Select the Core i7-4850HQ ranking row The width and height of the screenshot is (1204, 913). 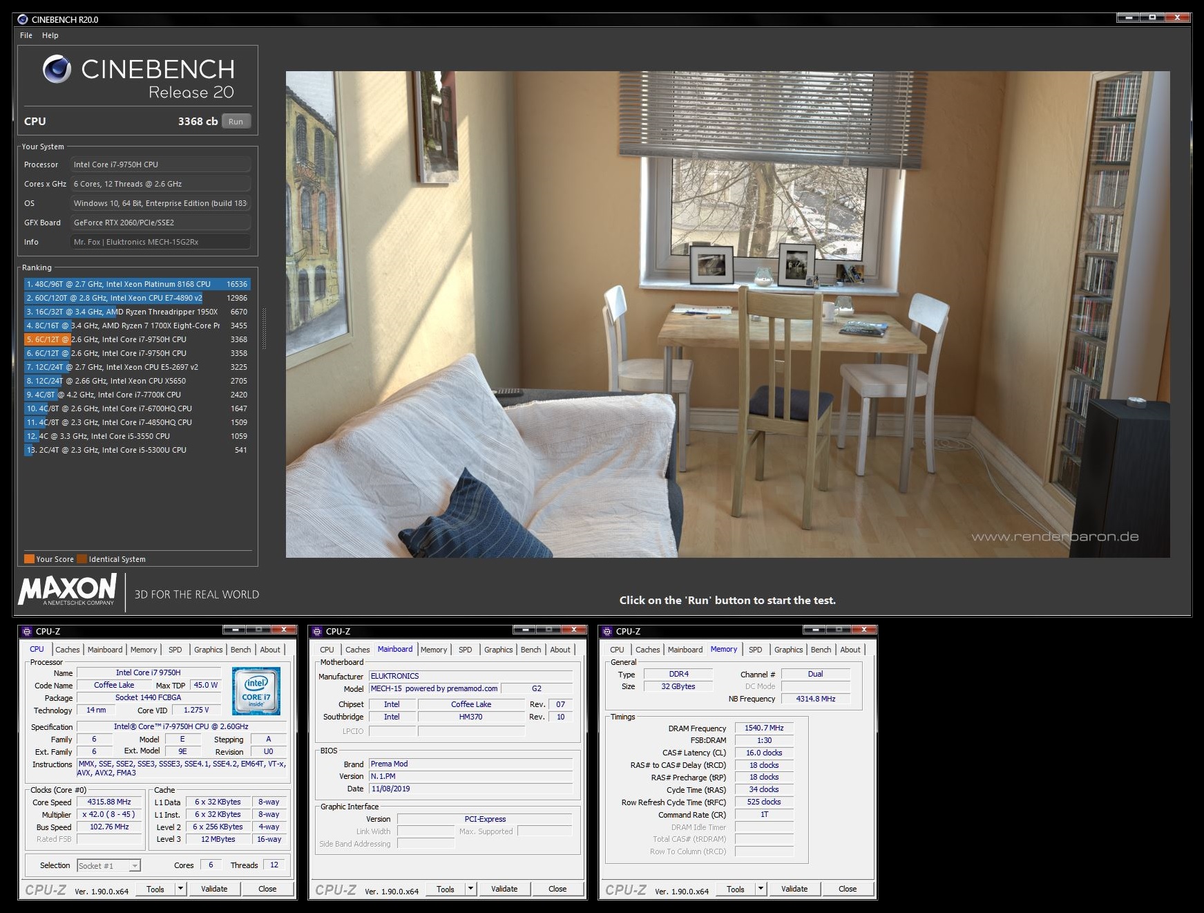[137, 422]
